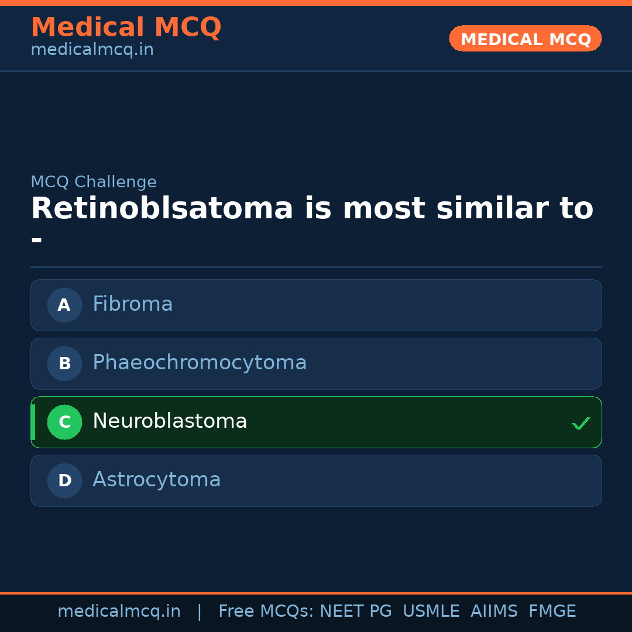Choose Phaeochromocytoma as the answer

click(316, 363)
